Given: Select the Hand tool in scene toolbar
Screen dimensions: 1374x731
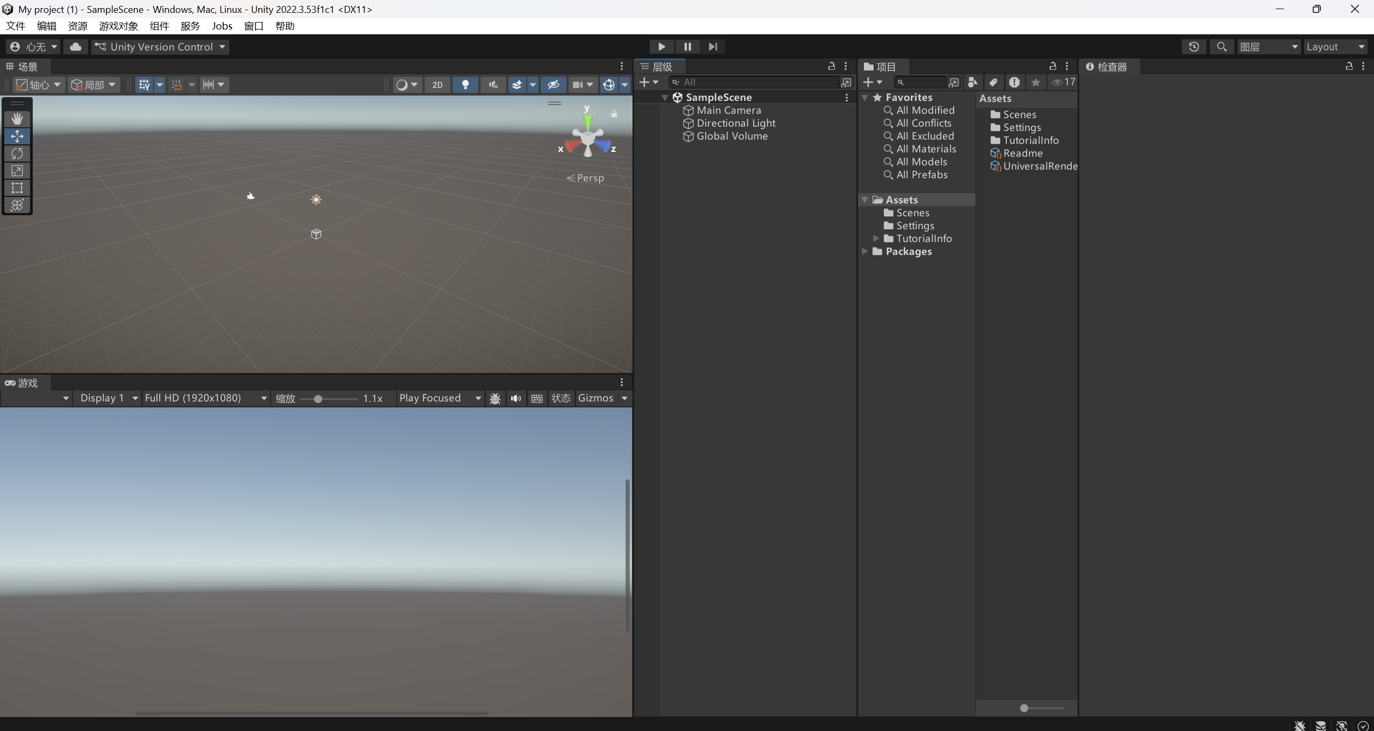Looking at the screenshot, I should click(17, 119).
